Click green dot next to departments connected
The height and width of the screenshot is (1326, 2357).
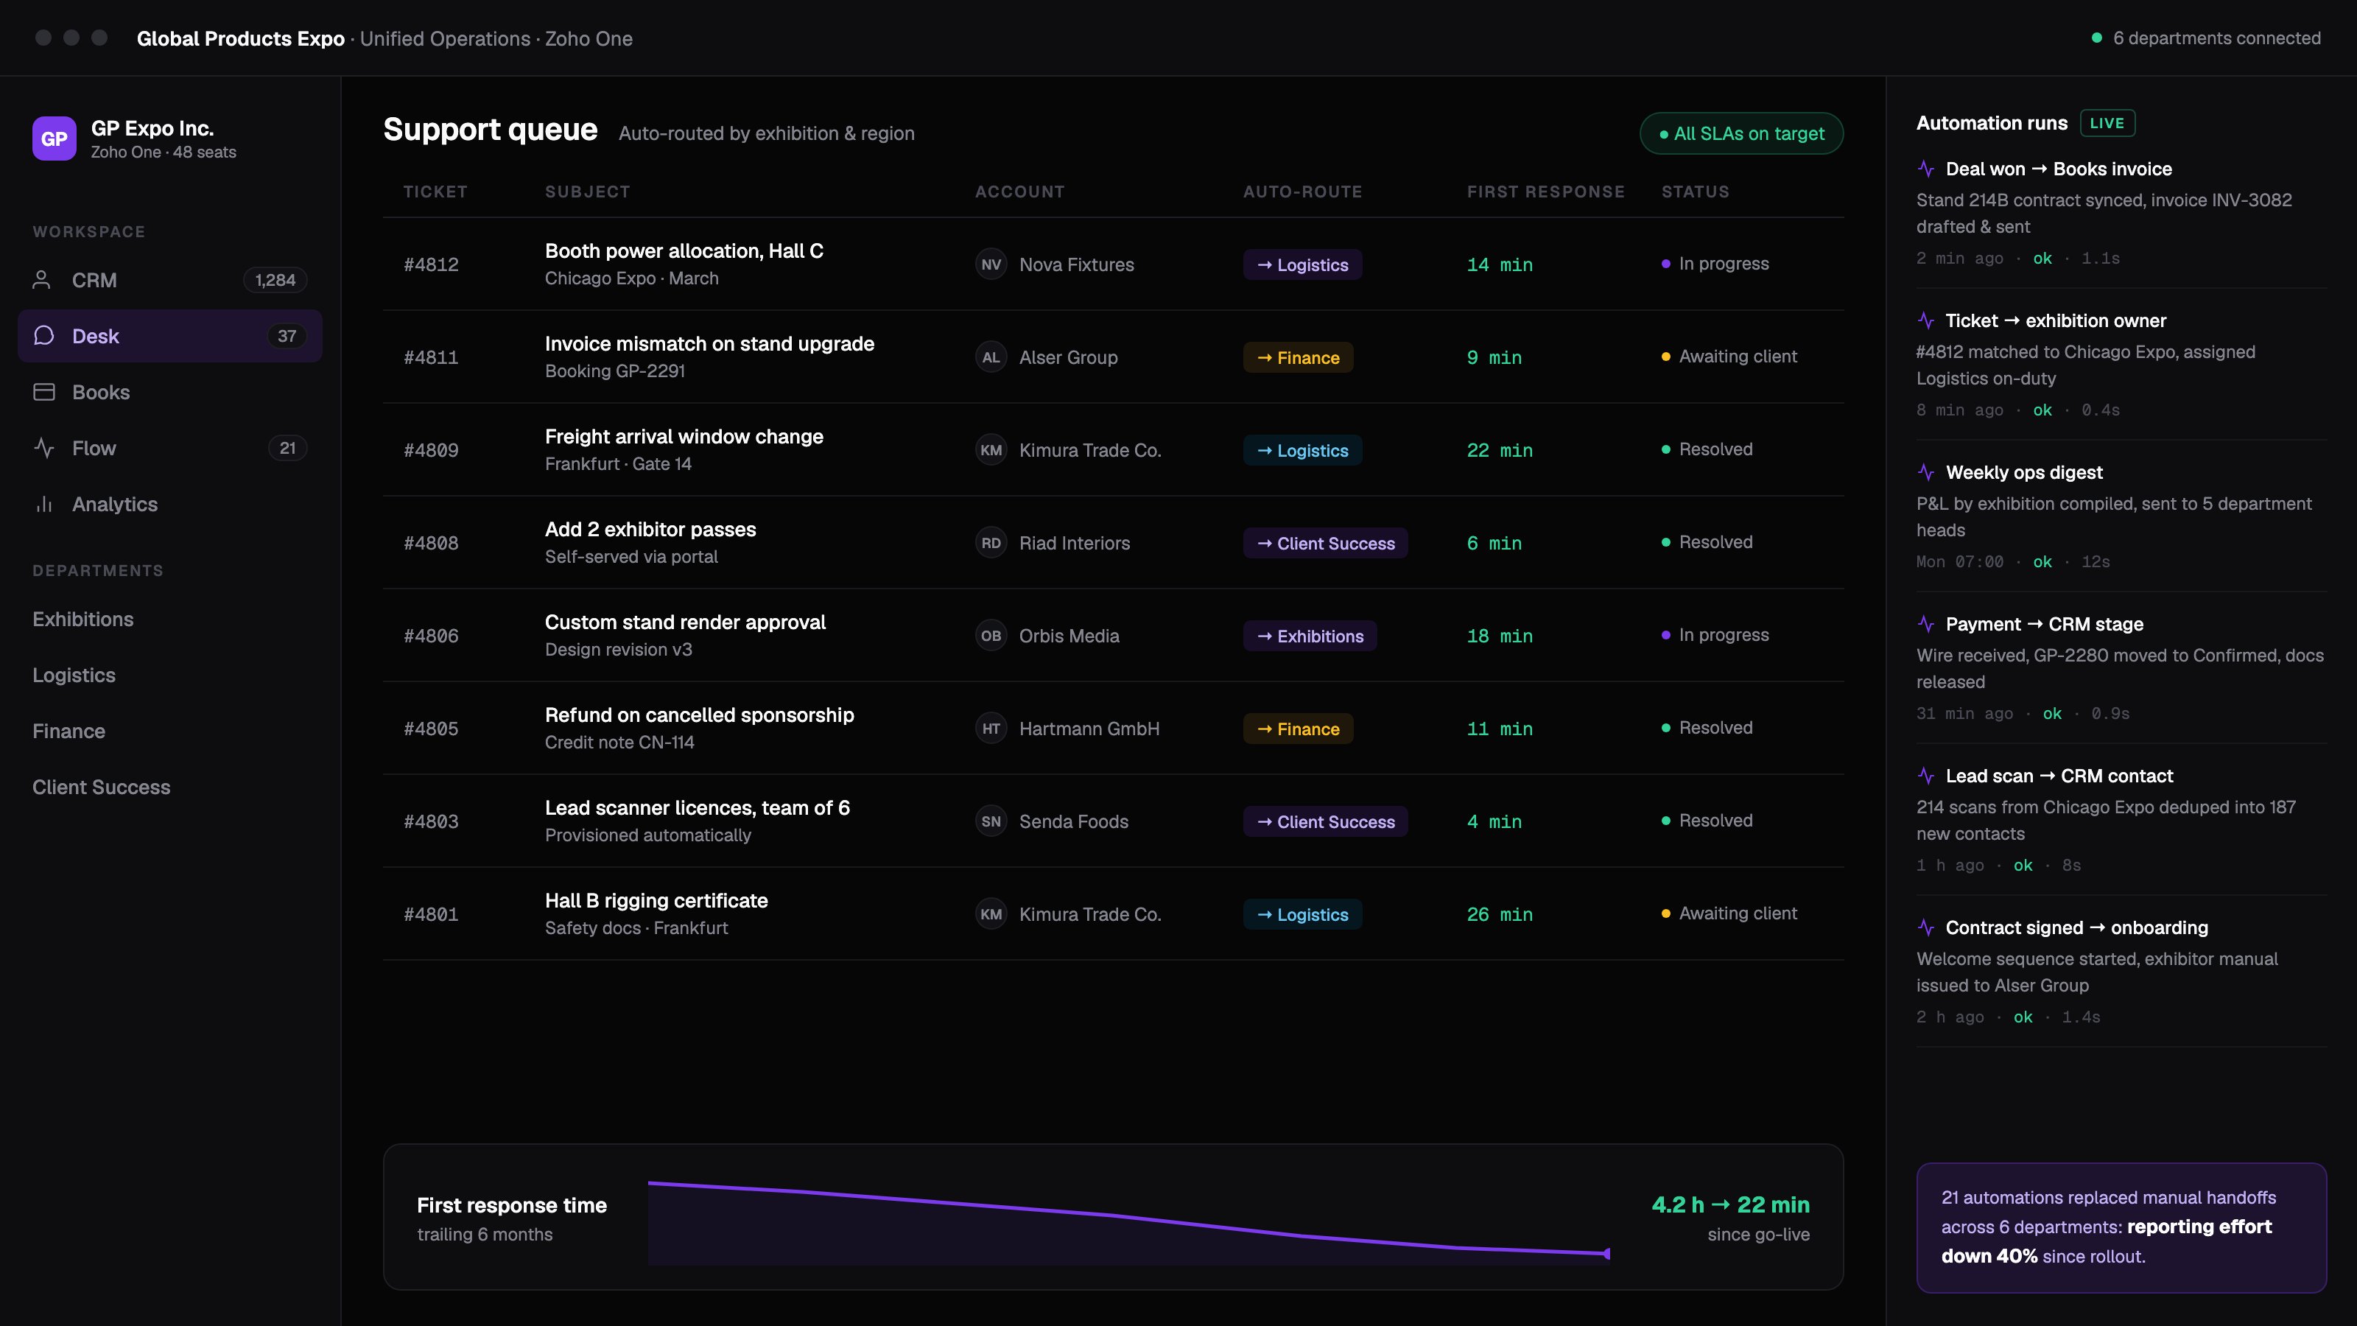(2096, 38)
